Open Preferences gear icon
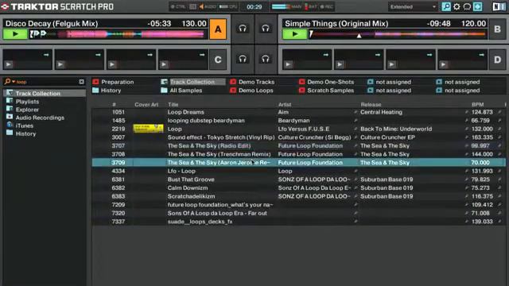 (x=457, y=6)
